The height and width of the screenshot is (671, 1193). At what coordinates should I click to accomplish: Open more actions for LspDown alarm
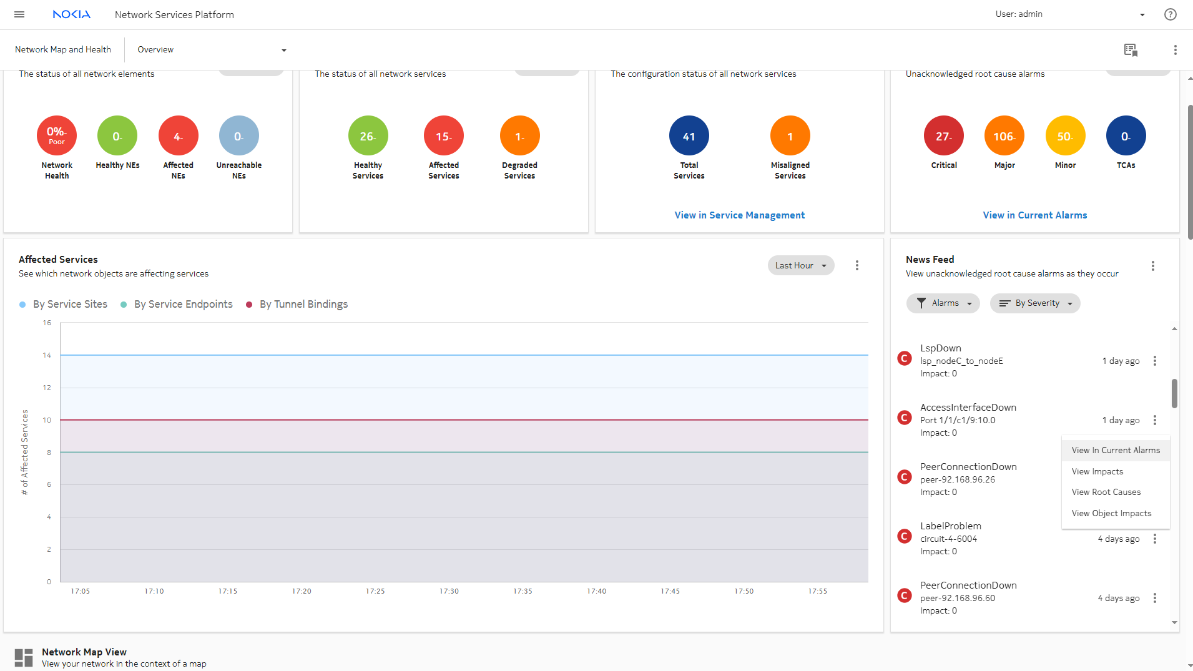(1155, 361)
